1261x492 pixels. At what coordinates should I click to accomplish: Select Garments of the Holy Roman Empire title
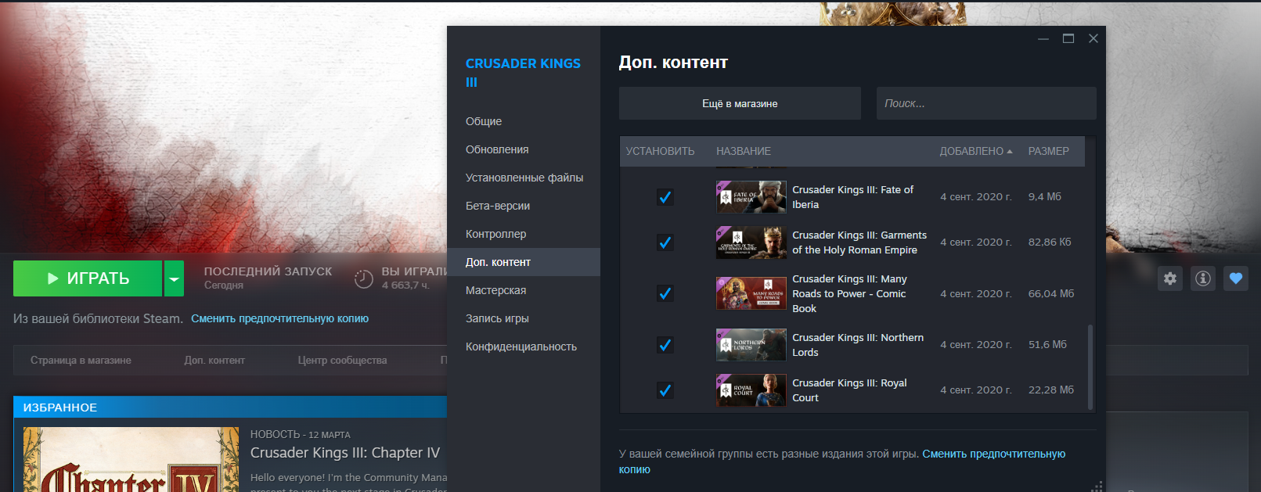[x=859, y=242]
